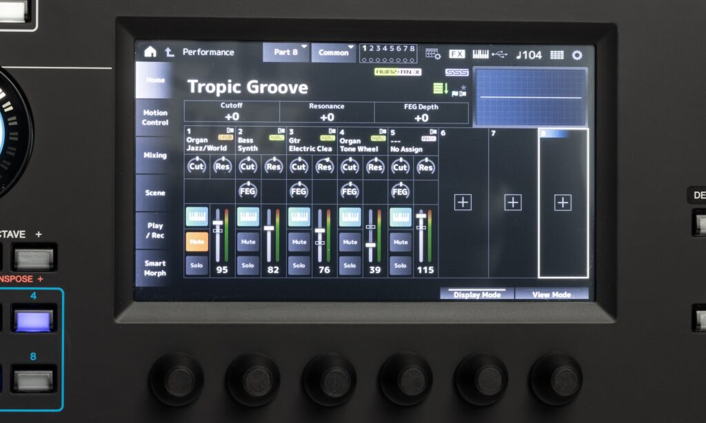Viewport: 706px width, 423px height.
Task: Switch to the Mixing tab
Action: [154, 156]
